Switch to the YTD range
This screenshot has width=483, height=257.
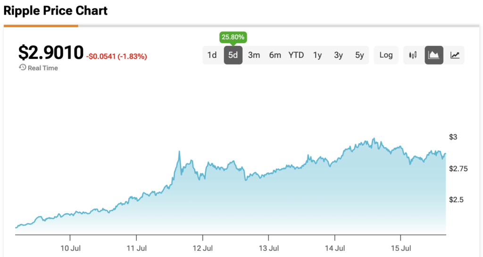296,55
